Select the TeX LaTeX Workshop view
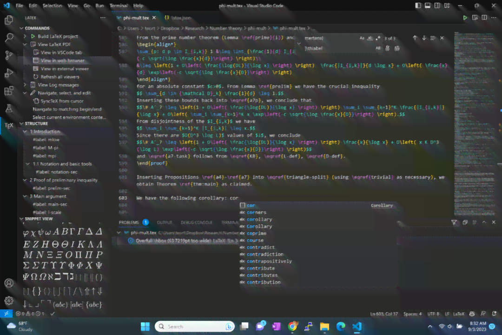The height and width of the screenshot is (335, 502). (x=9, y=126)
